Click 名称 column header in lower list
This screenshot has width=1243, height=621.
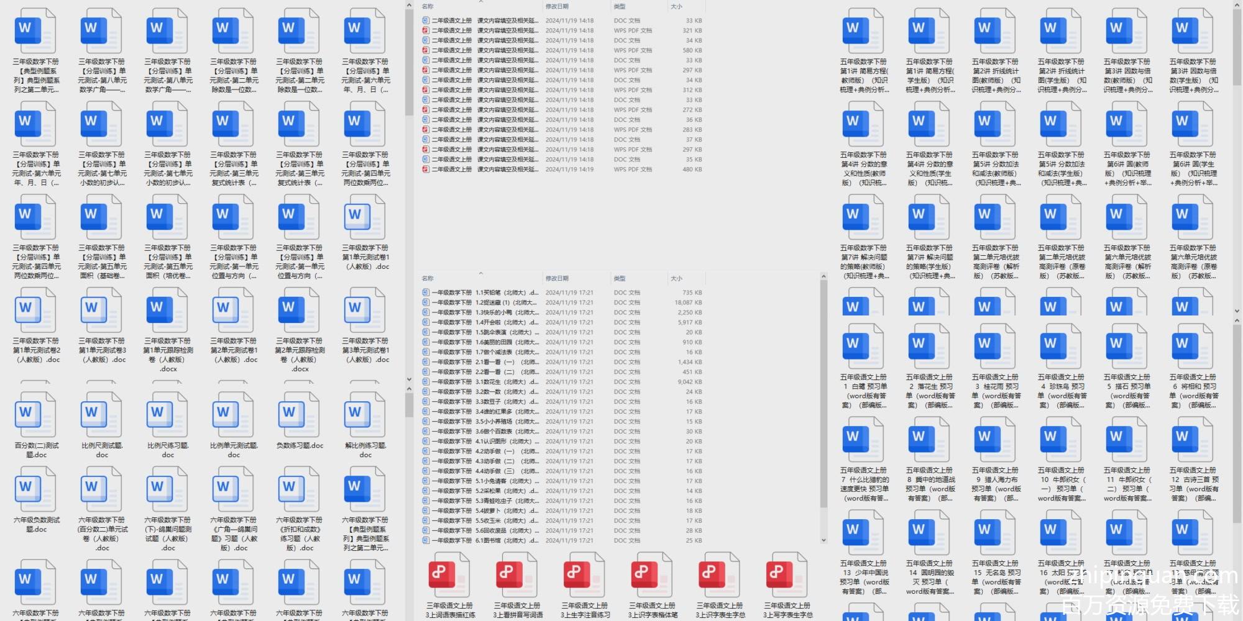pos(428,278)
